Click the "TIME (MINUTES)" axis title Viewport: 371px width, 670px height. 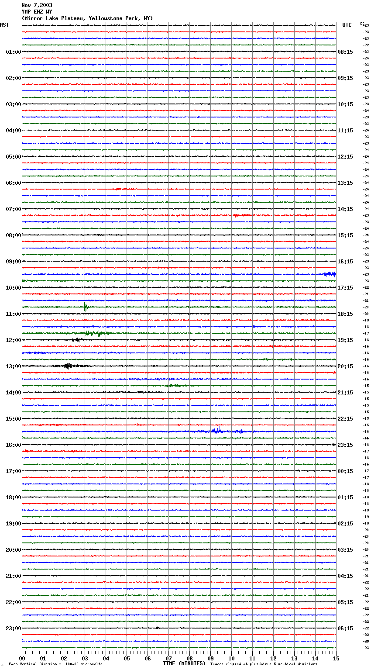(x=184, y=663)
